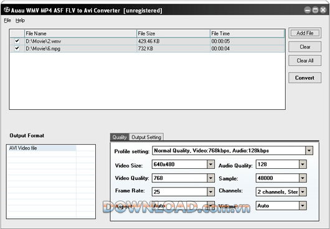This screenshot has height=229, width=330.
Task: Open the Aspect dropdown
Action: (210, 205)
